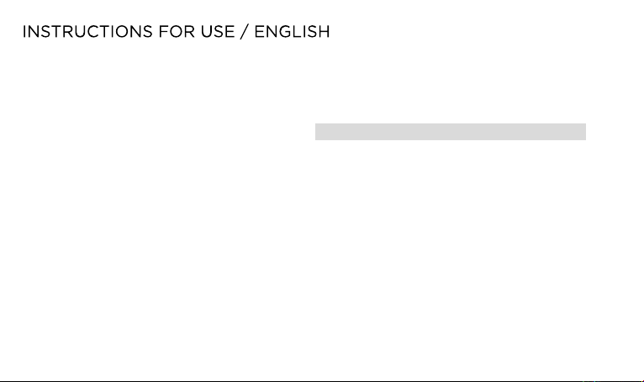
Task: Click the black horizontal line at page bottom
Action: (x=322, y=381)
